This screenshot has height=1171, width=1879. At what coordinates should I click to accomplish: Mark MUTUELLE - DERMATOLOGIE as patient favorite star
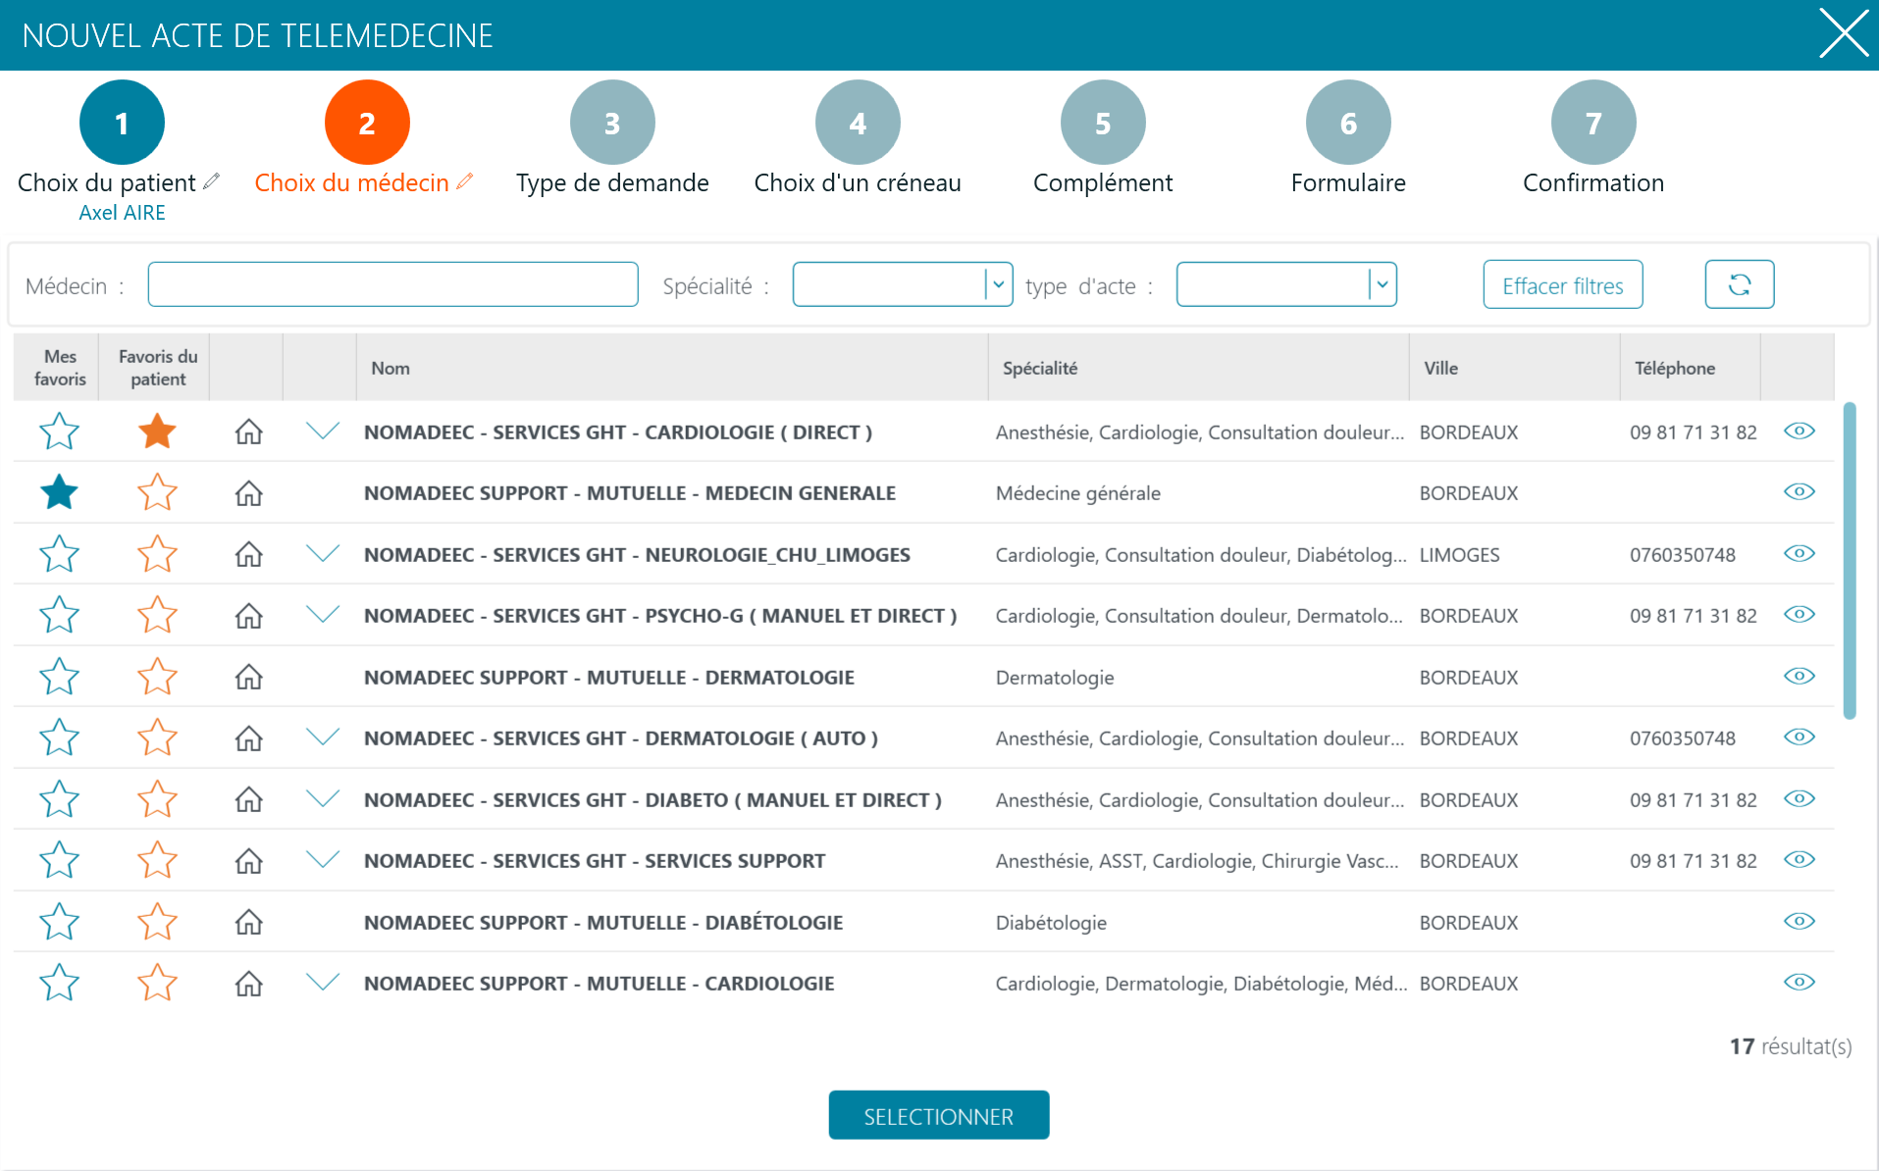(x=157, y=677)
